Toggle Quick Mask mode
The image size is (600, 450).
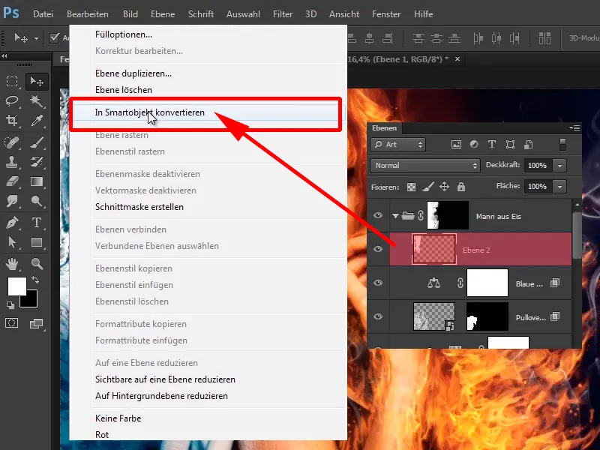(11, 323)
